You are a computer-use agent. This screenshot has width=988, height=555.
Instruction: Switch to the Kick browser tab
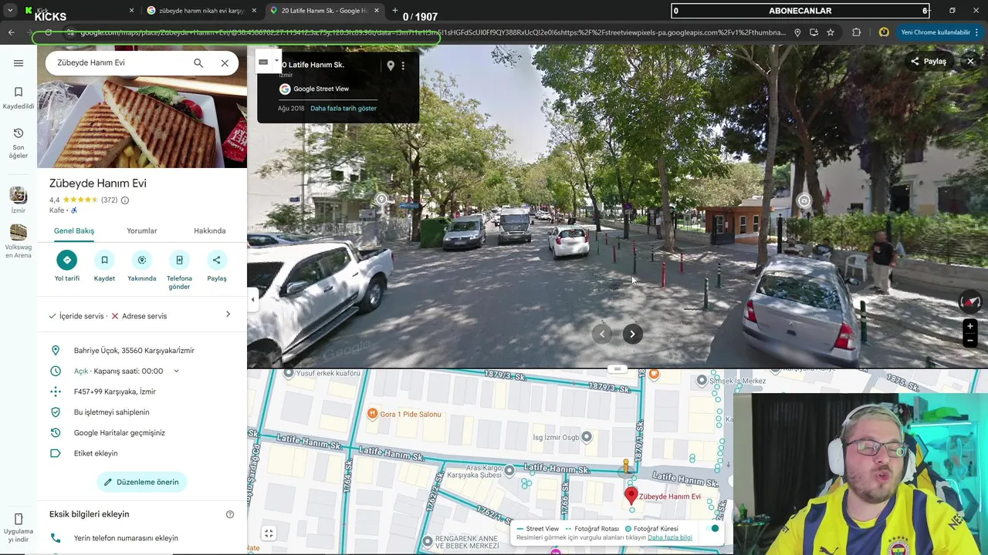click(x=77, y=11)
